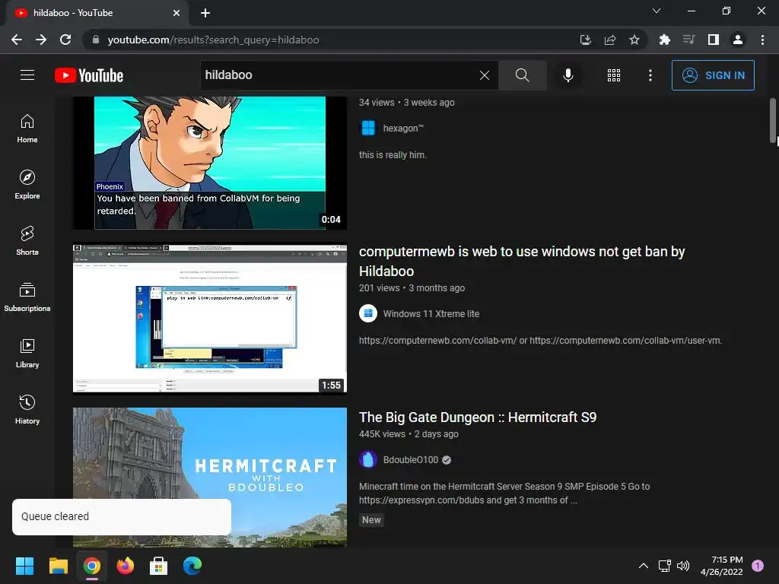Click the install app icon in address bar
The width and height of the screenshot is (779, 584).
[585, 40]
